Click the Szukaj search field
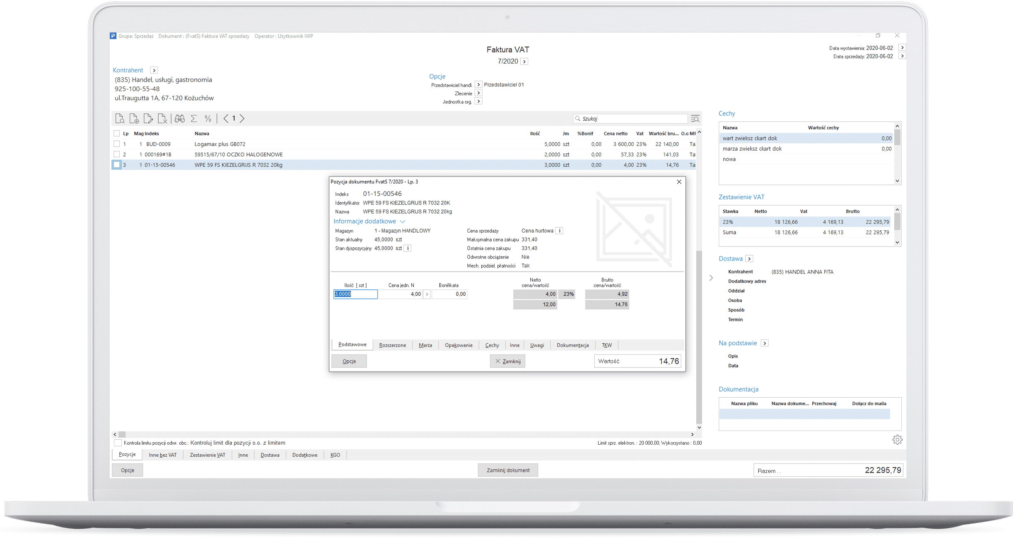Viewport: 1019px width, 554px height. 631,119
